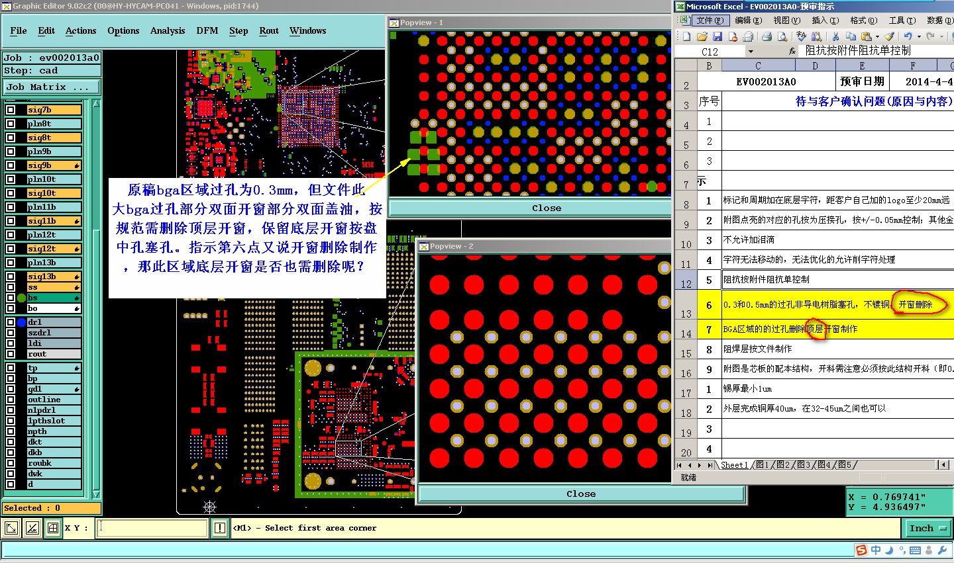The height and width of the screenshot is (563, 954).
Task: Toggle the checkbox for layer sig9b
Action: [11, 165]
